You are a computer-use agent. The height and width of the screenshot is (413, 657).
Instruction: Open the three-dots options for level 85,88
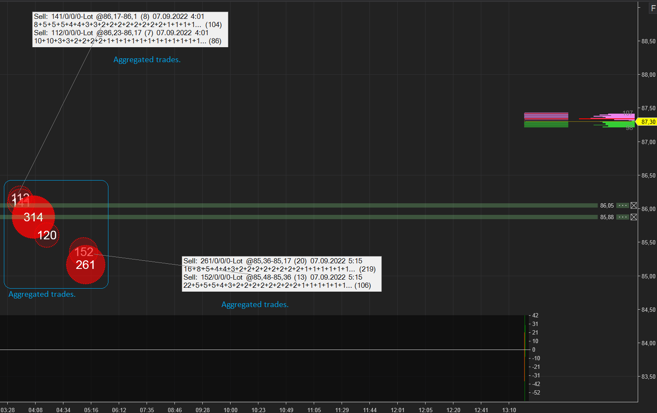pos(623,217)
